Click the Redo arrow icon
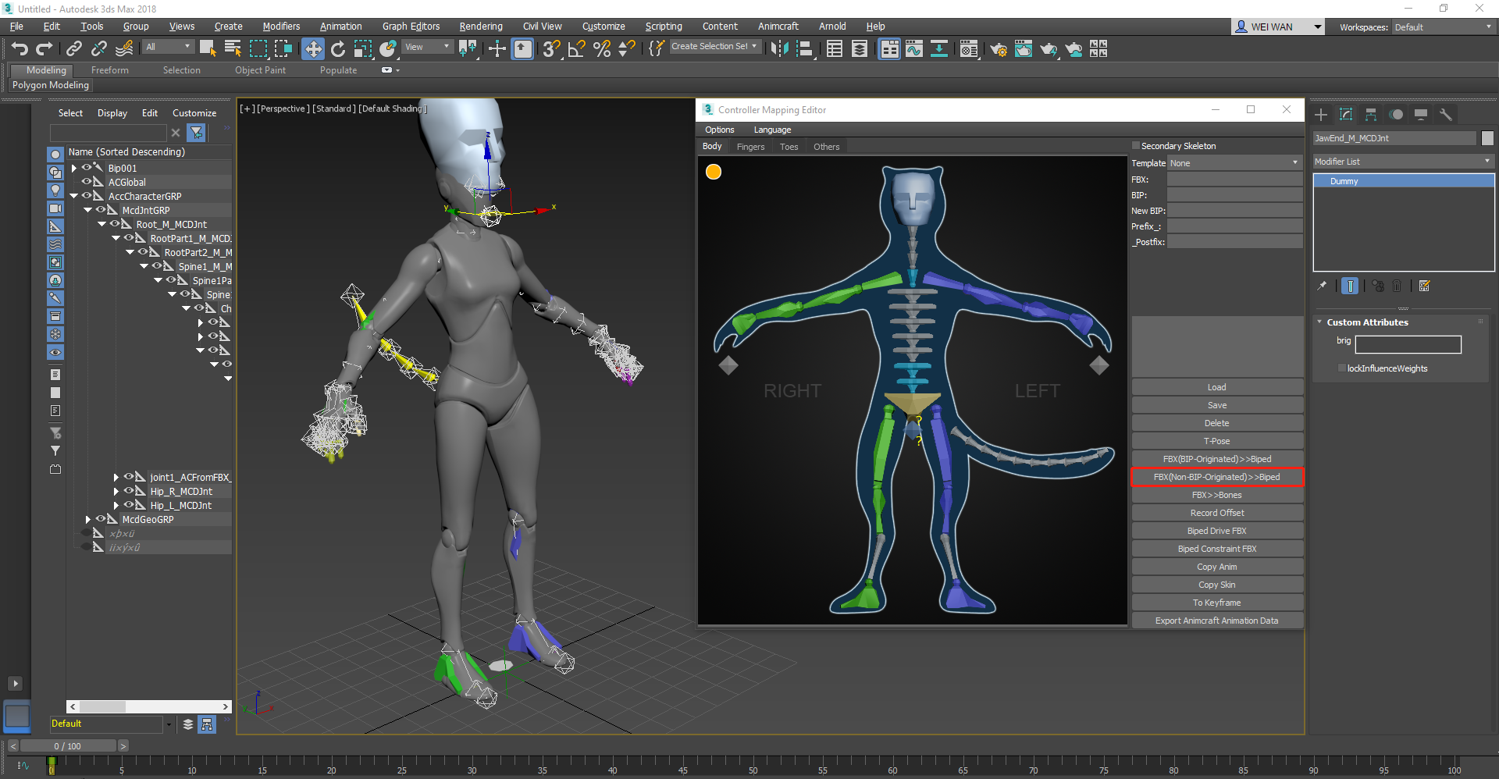 [45, 49]
